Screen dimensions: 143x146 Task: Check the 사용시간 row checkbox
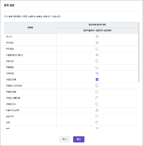pos(97,61)
